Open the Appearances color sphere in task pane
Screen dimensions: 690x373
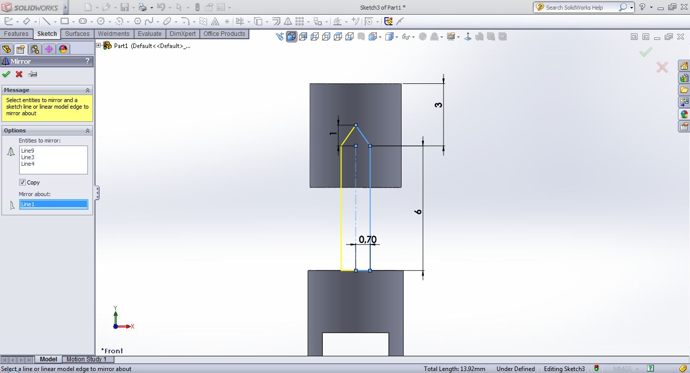tap(684, 114)
